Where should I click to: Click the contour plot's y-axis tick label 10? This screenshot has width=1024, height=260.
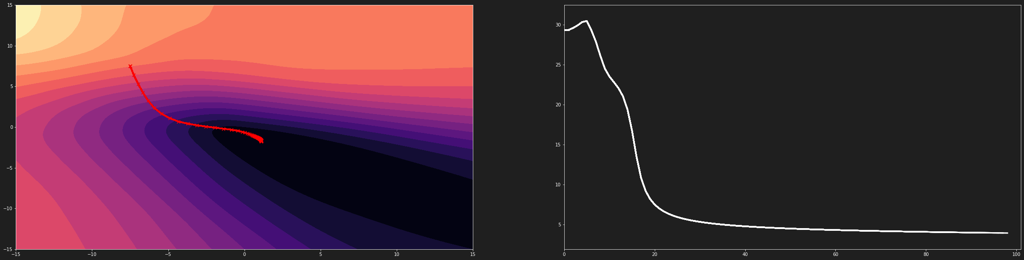pos(9,46)
